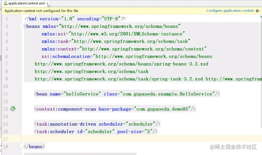262x155 pixels.
Task: Click xsi:schemaLocation attribute on line 6
Action: tap(66, 56)
